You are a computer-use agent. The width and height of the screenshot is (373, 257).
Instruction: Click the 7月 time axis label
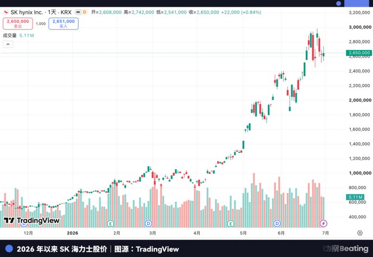coord(325,233)
